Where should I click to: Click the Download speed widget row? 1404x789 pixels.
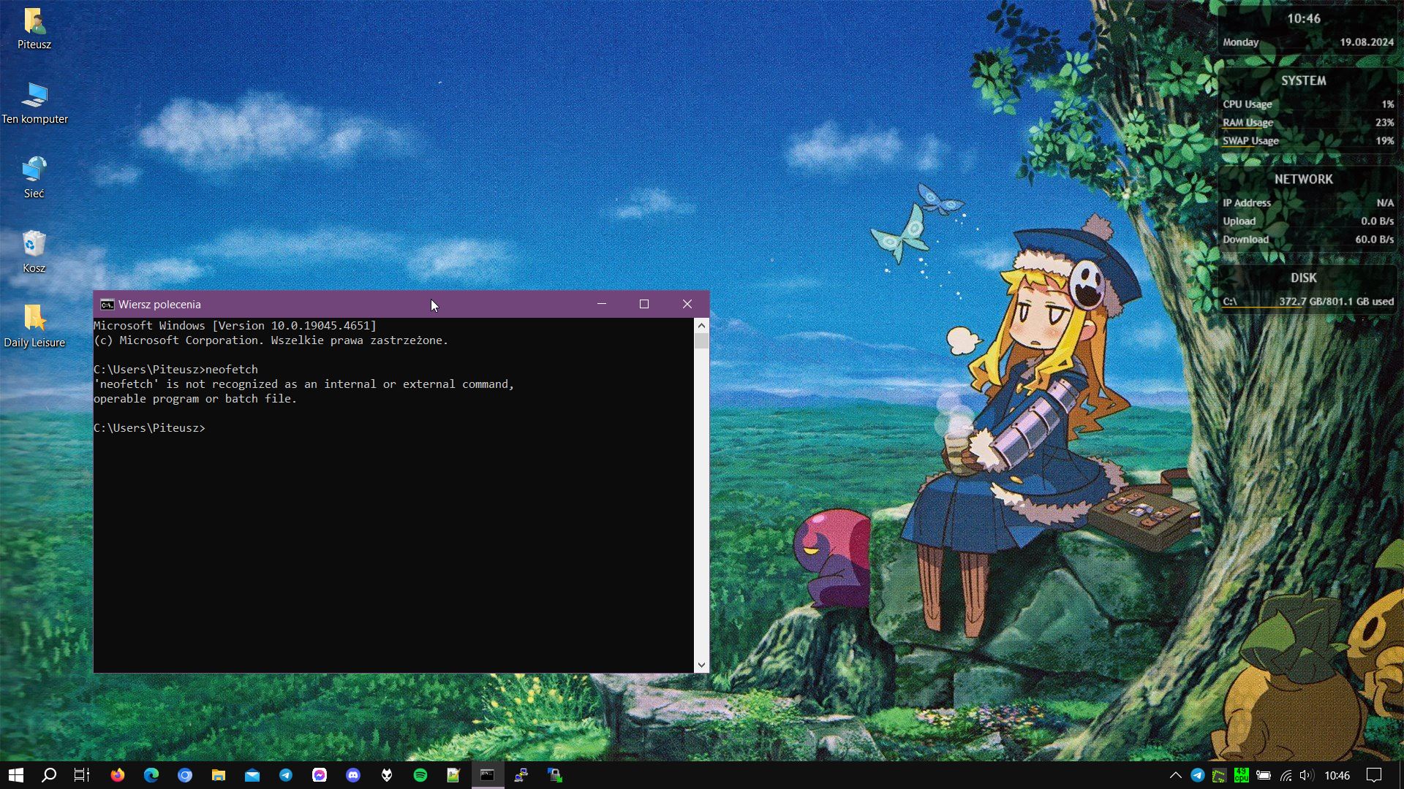point(1308,240)
